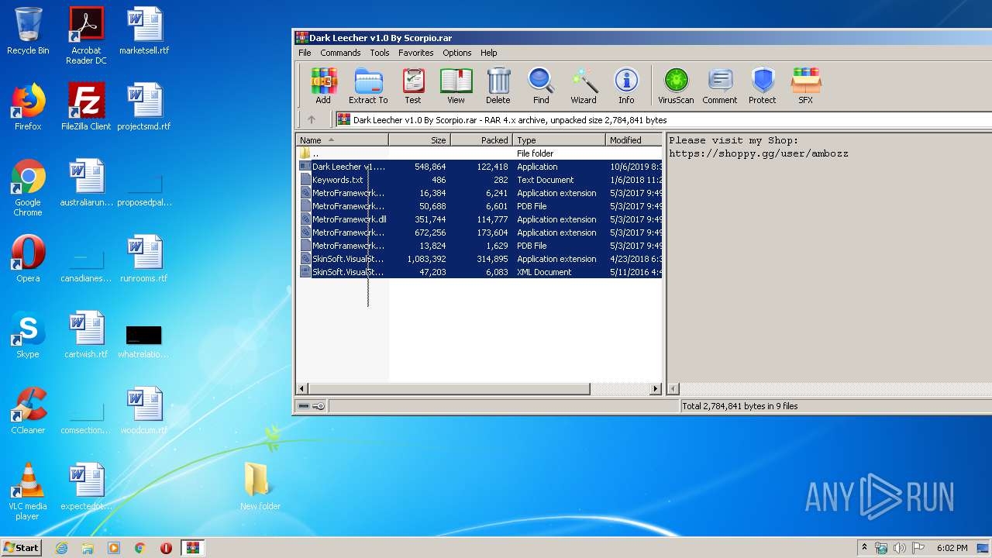Sort file list by Type column

click(559, 140)
